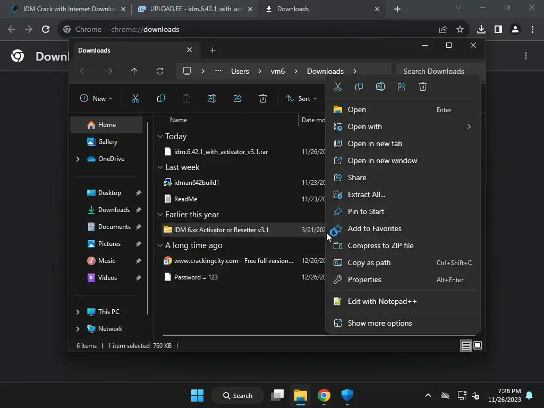
Task: Click Cut scissors in Explorer toolbar
Action: (135, 98)
